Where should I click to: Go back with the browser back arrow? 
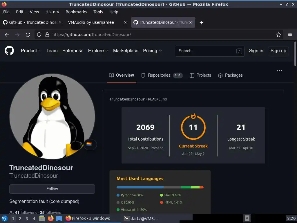pos(7,35)
